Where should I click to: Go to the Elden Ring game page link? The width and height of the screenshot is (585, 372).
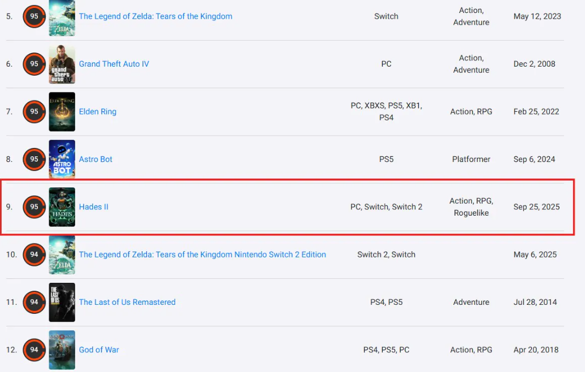click(98, 112)
